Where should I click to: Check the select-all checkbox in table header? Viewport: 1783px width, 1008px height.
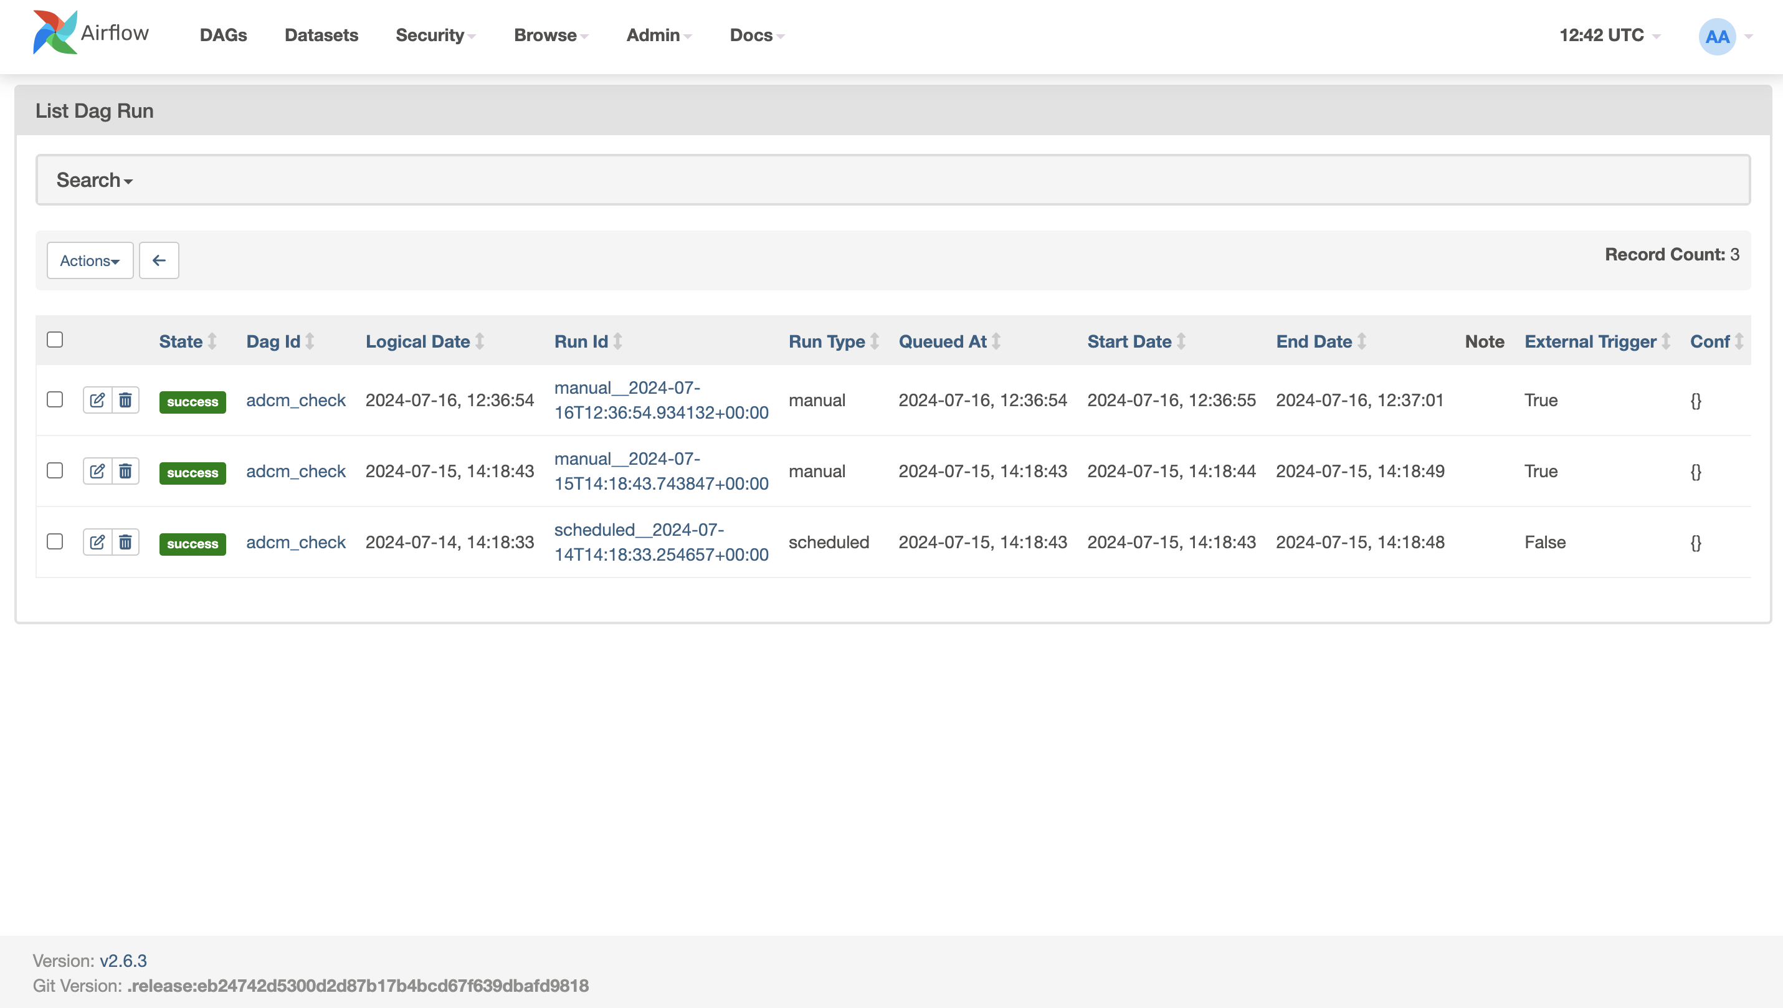click(x=55, y=338)
